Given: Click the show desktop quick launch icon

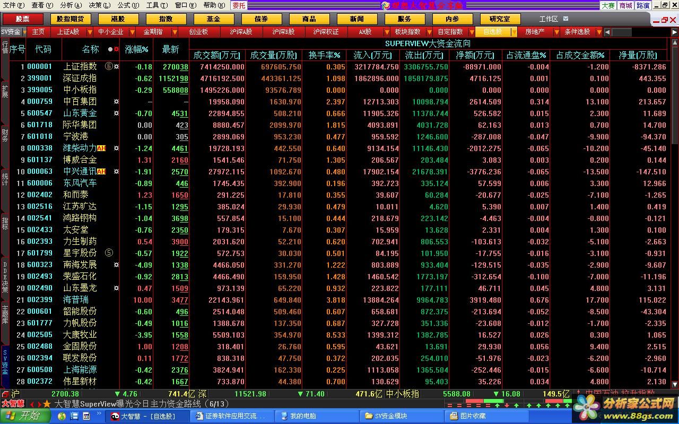Looking at the screenshot, I should [86, 417].
